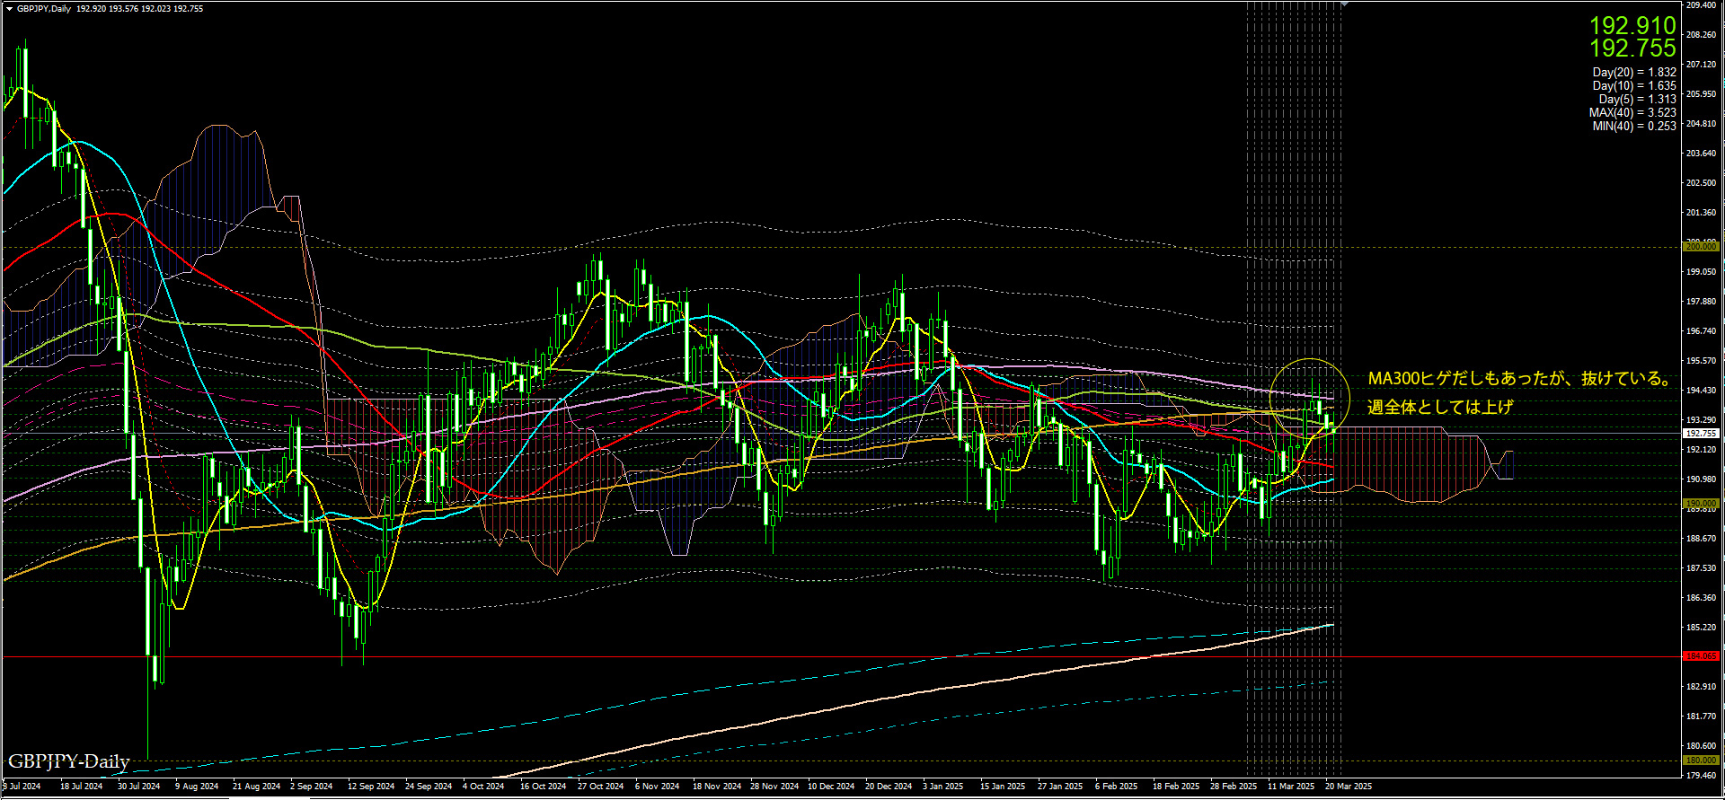The height and width of the screenshot is (800, 1725).
Task: Click the 21 Aug 2024 date label
Action: point(256,787)
